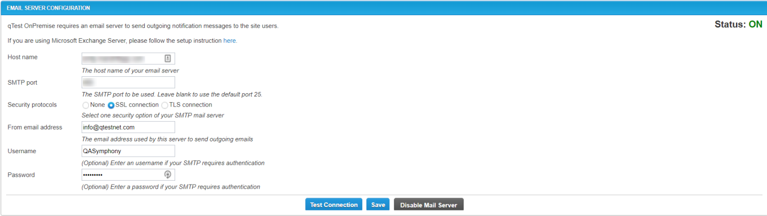Select the None security protocol
This screenshot has width=767, height=216.
click(86, 105)
